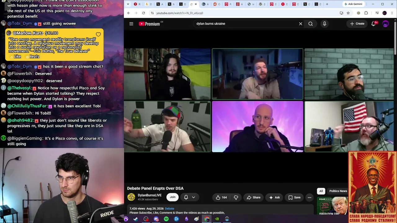The width and height of the screenshot is (397, 223).
Task: Open the DylanBurnsLIVE channel avatar
Action: [x=132, y=197]
